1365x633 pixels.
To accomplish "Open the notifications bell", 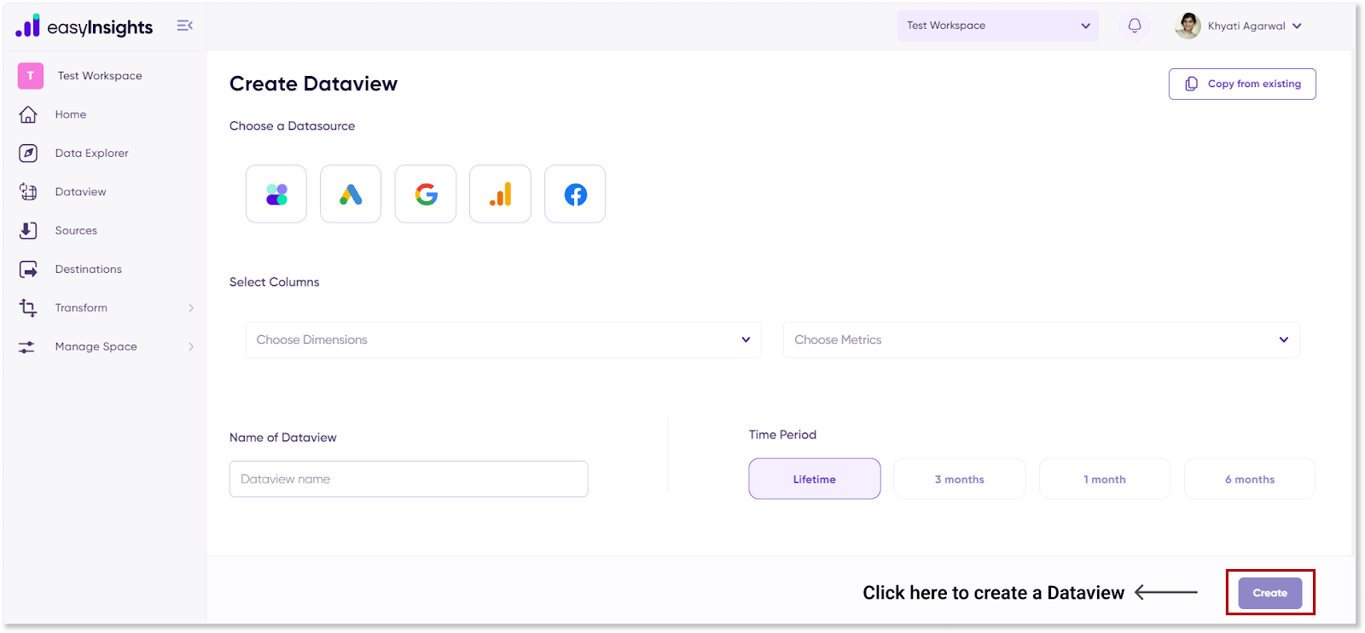I will [1135, 26].
